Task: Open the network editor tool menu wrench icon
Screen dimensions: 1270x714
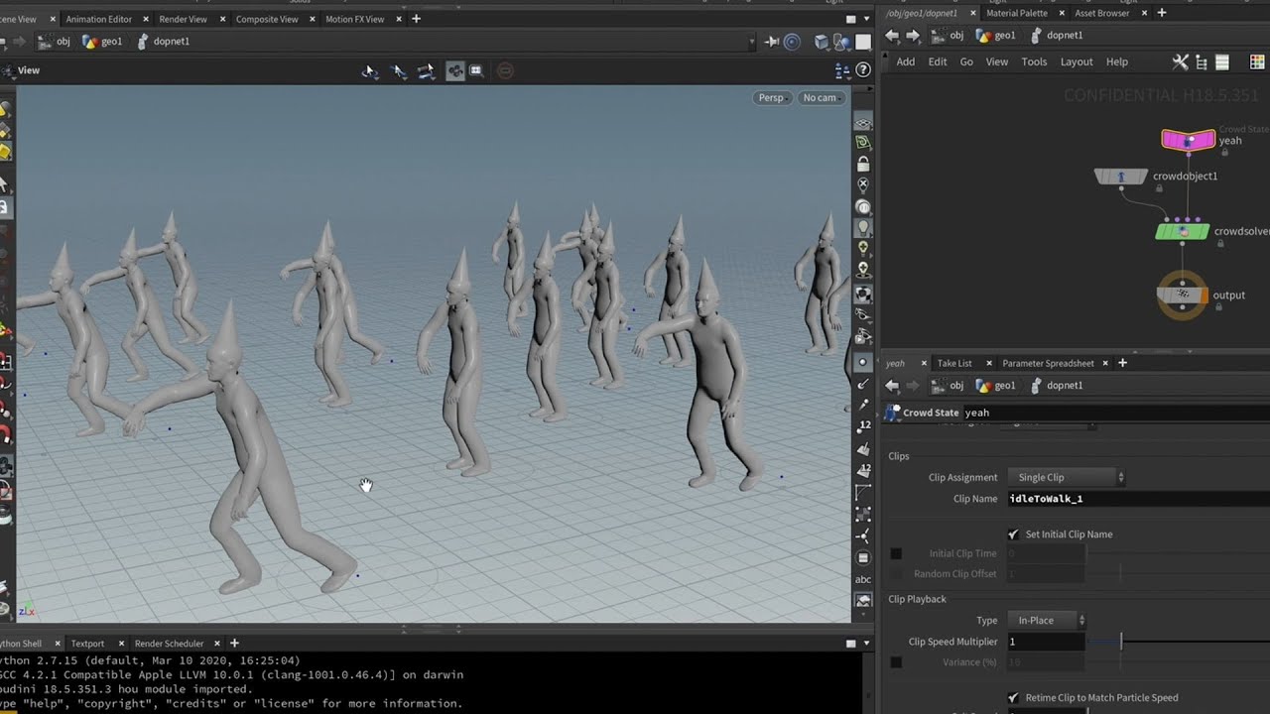Action: coord(1180,61)
